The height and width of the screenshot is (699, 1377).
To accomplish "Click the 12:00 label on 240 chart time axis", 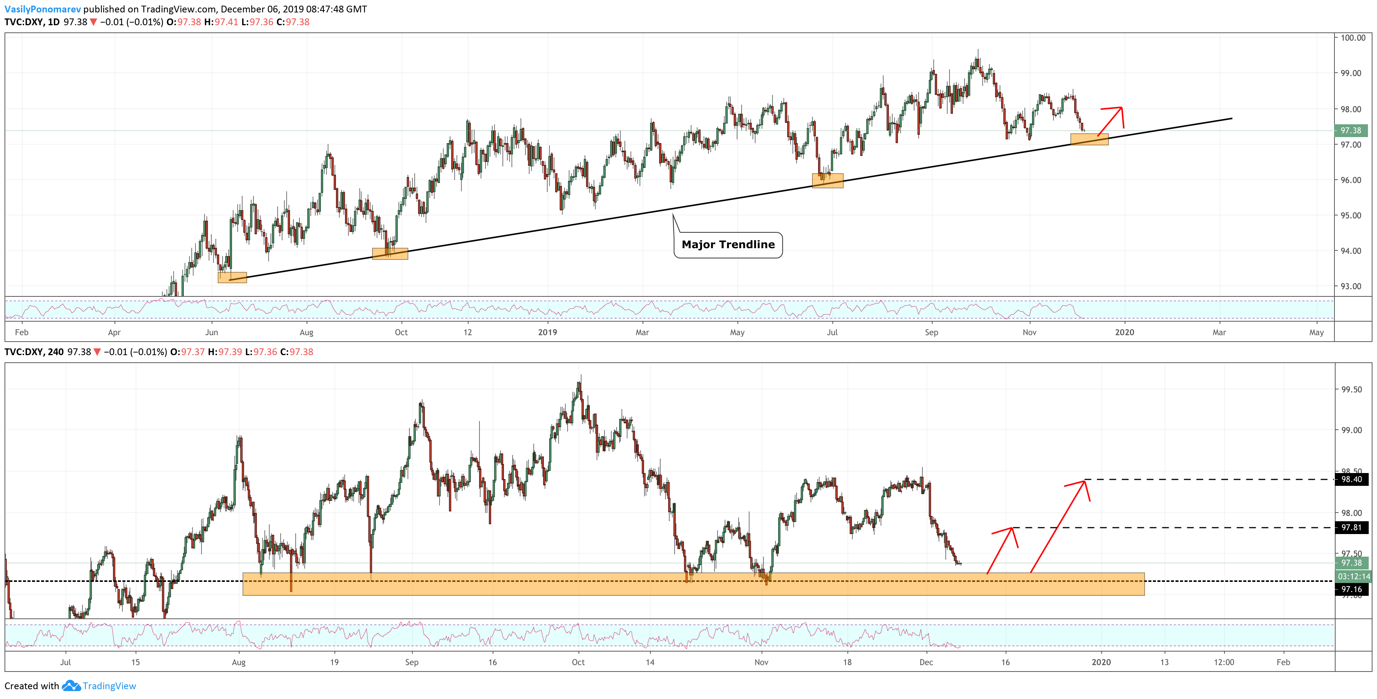I will click(1224, 662).
